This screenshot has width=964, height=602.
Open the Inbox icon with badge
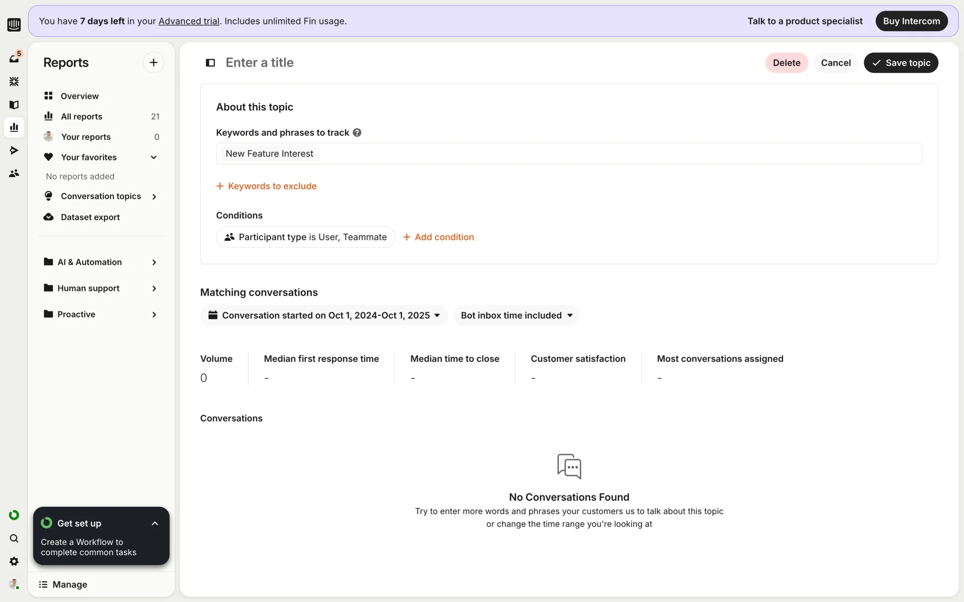(x=14, y=58)
